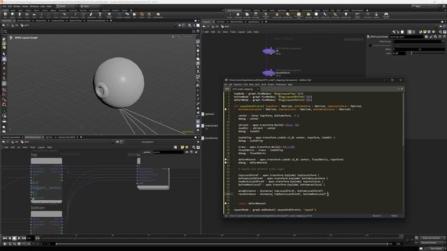Open network editor search magnifier, right pane

point(440,32)
